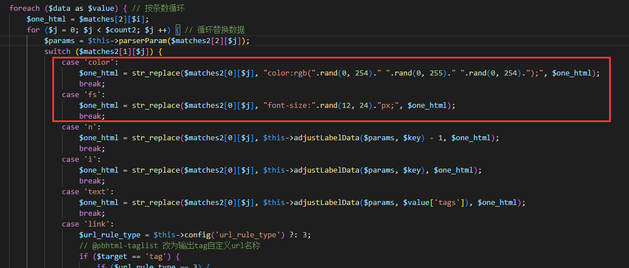
Task: Click $matches2[1][$j] inside the switch parentheses
Action: click(114, 51)
